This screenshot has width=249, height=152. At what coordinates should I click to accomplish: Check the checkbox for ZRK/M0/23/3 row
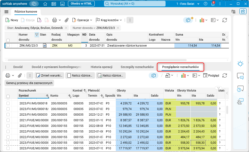click(8, 45)
